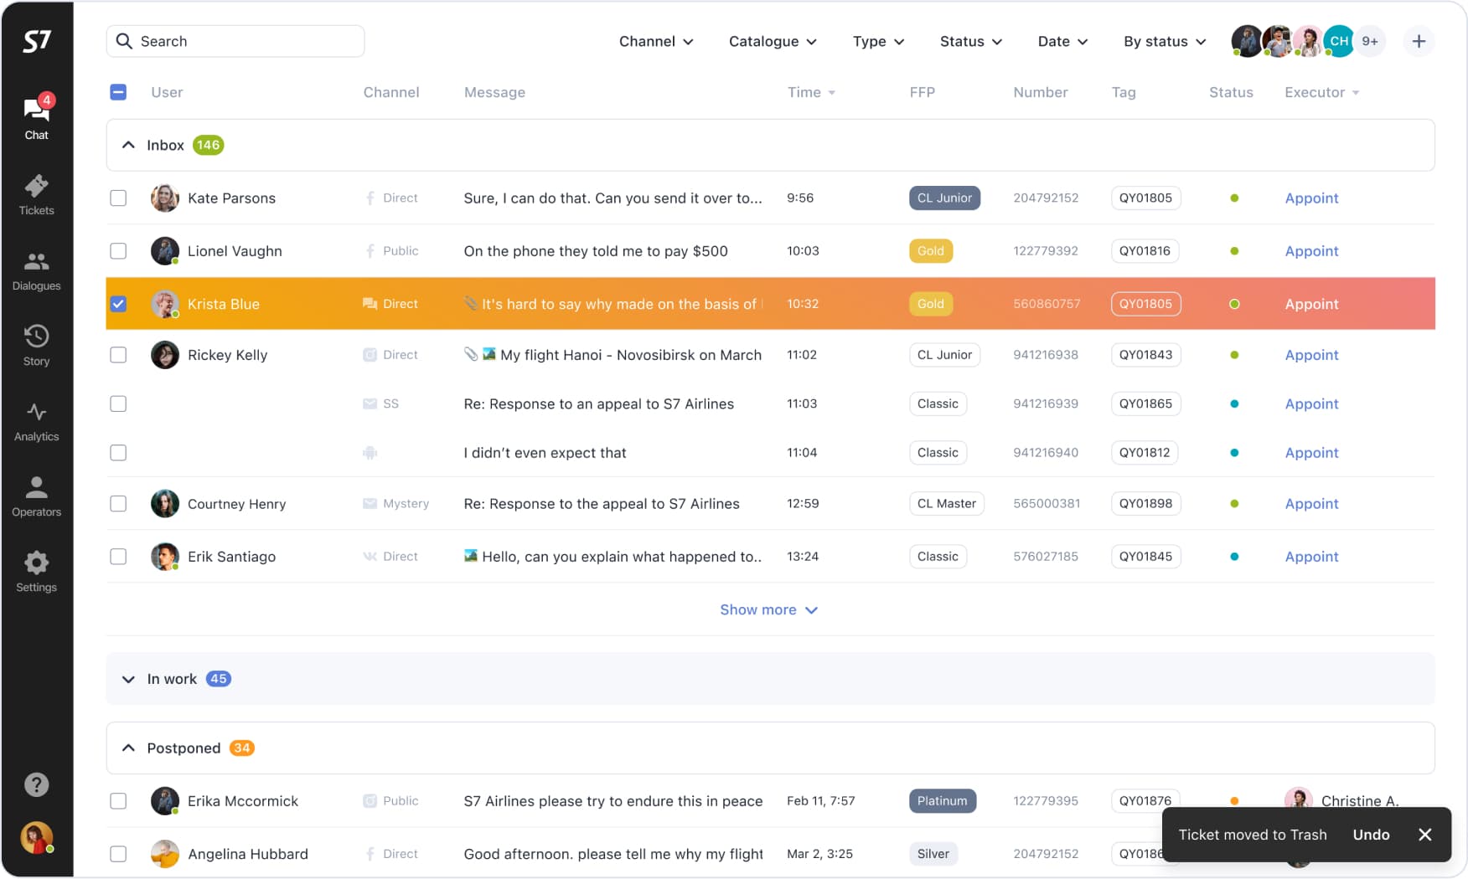Image resolution: width=1468 pixels, height=879 pixels.
Task: Open the By status grouping dropdown
Action: coord(1165,41)
